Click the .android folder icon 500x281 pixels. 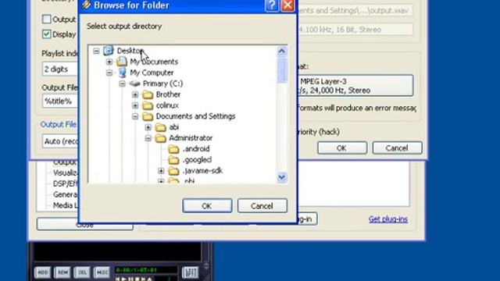[173, 149]
